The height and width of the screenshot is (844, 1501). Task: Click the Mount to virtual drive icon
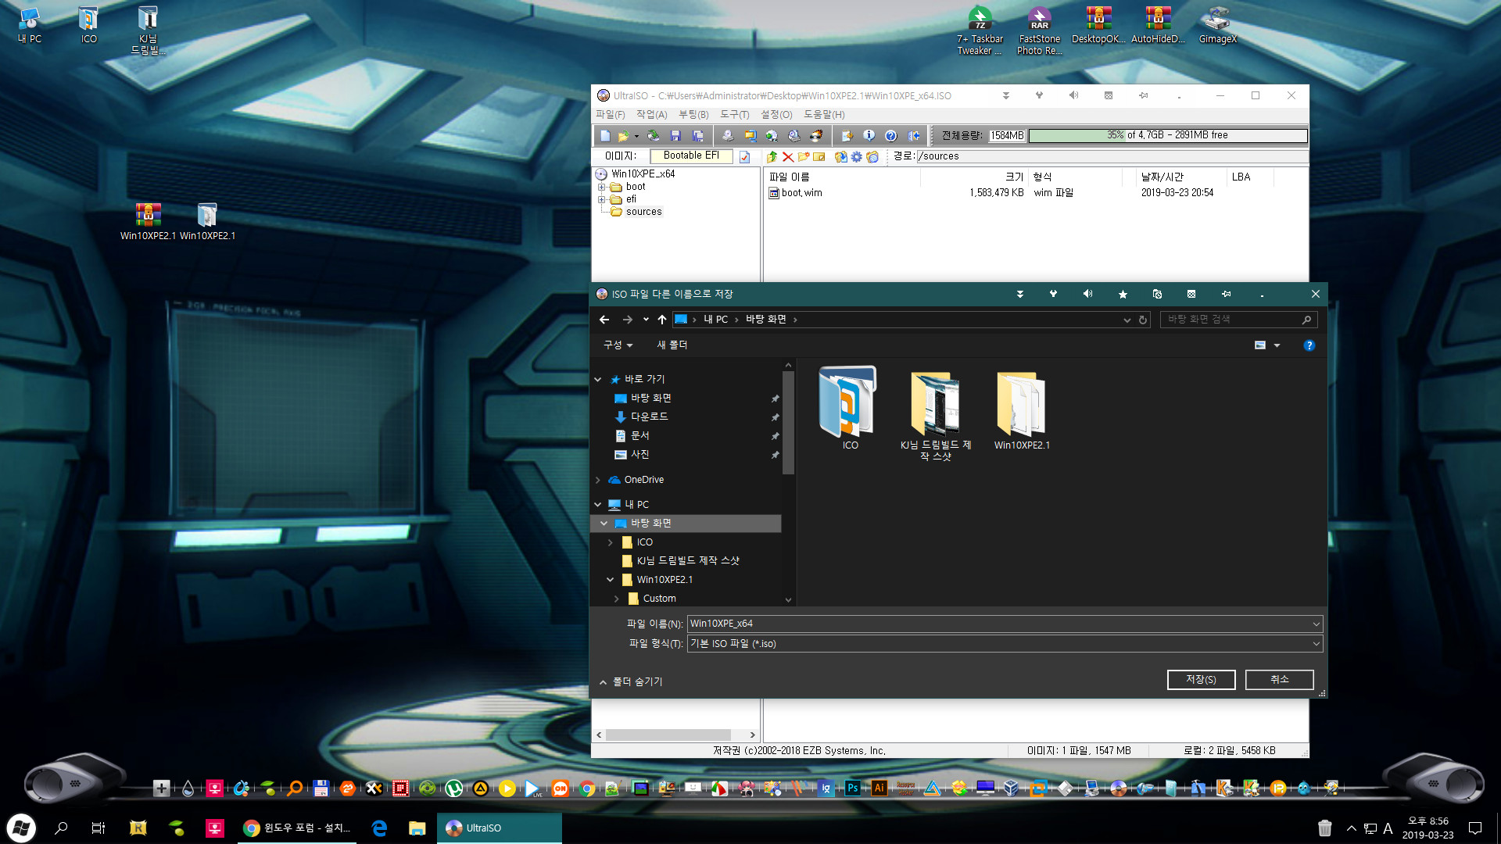794,136
